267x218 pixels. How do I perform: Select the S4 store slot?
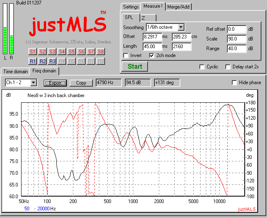(x=62, y=52)
